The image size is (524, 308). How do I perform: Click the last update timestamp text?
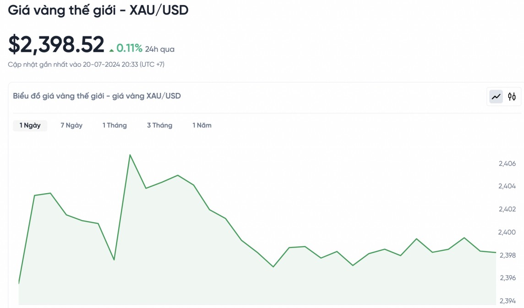coord(86,65)
